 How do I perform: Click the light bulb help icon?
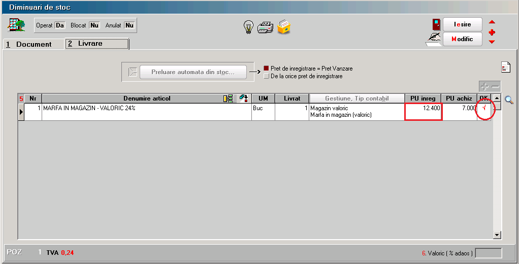click(248, 27)
